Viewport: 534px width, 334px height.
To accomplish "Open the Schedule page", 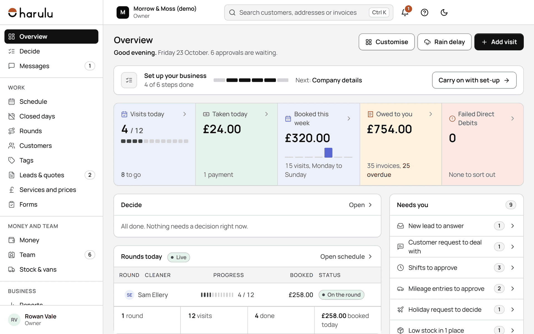I will click(x=51, y=102).
